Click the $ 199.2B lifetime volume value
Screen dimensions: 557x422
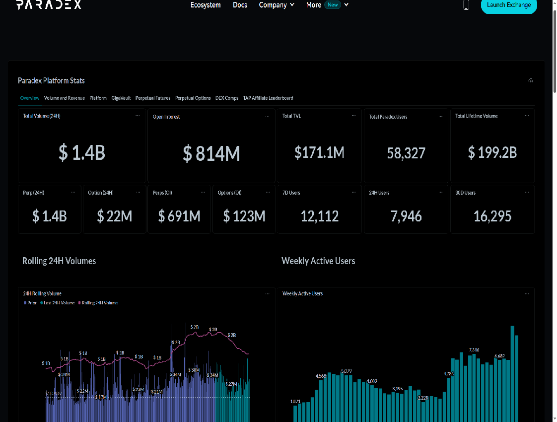click(492, 152)
